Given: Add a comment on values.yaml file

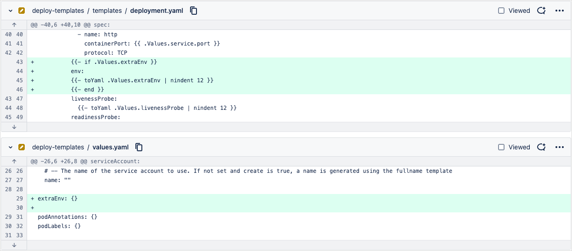Looking at the screenshot, I should (x=541, y=147).
